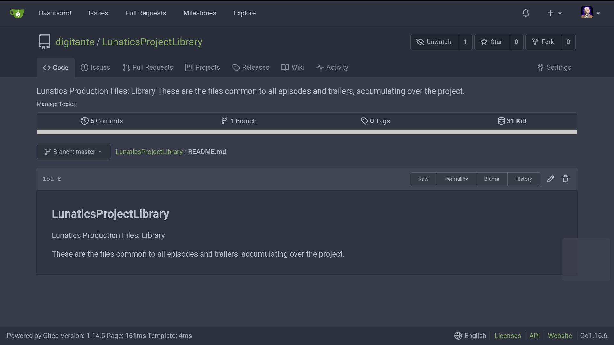614x345 pixels.
Task: Open the notifications bell
Action: pyautogui.click(x=526, y=13)
